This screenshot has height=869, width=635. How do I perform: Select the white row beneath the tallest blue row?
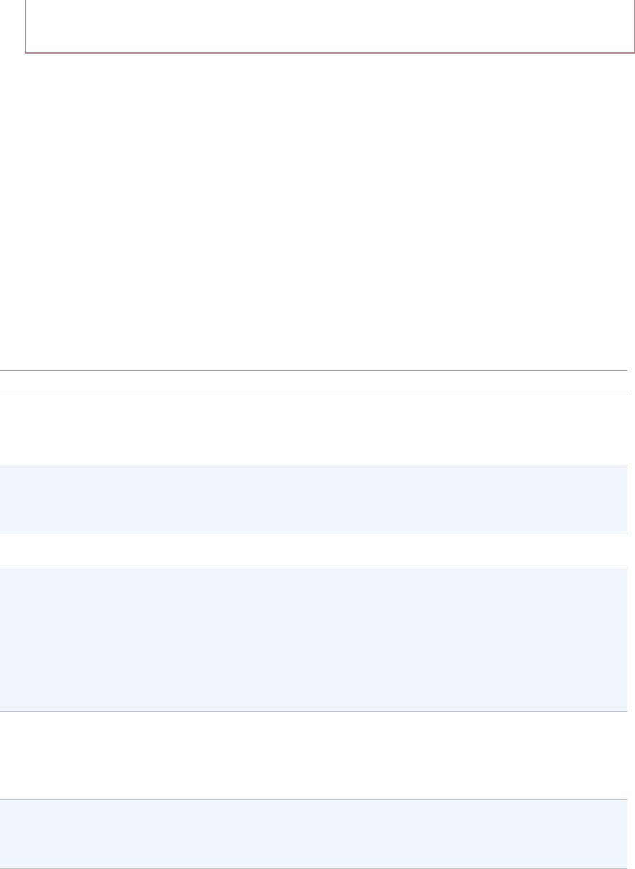click(x=313, y=755)
